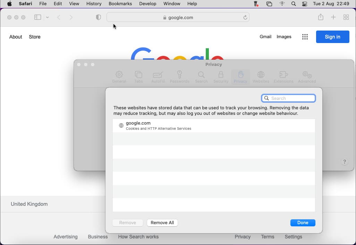
Task: Open the View menu
Action: coord(74,3)
